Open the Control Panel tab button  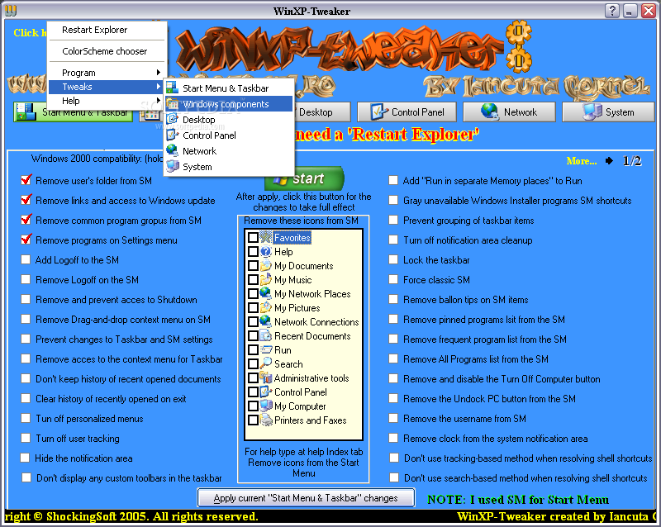click(407, 112)
